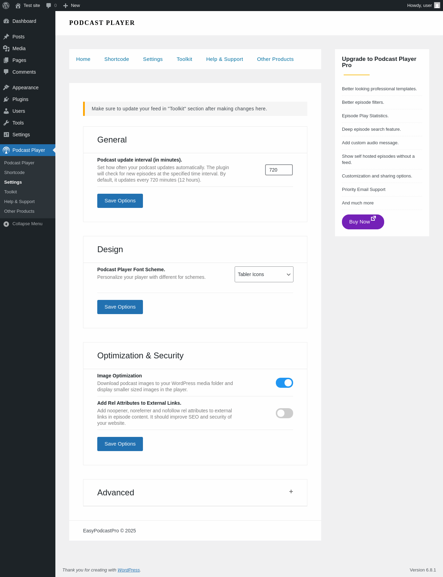
Task: Enable Add Rel Attributes toggle
Action: [284, 413]
